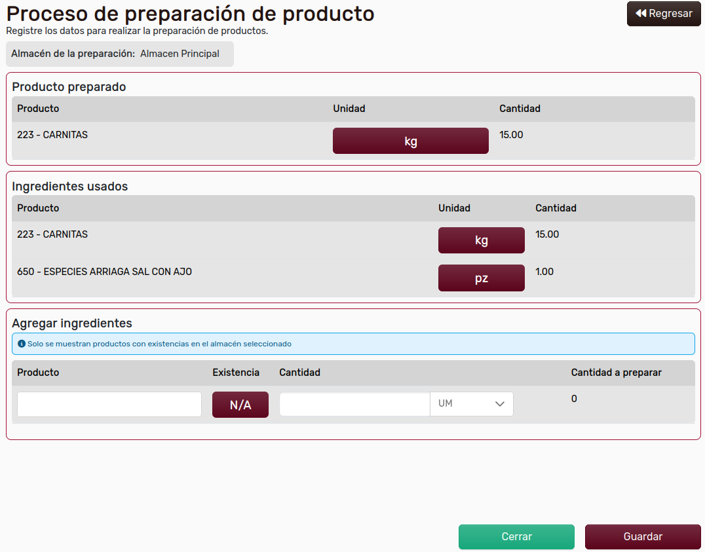
Task: Click the Almacen Principal warehouse label
Action: click(x=180, y=54)
